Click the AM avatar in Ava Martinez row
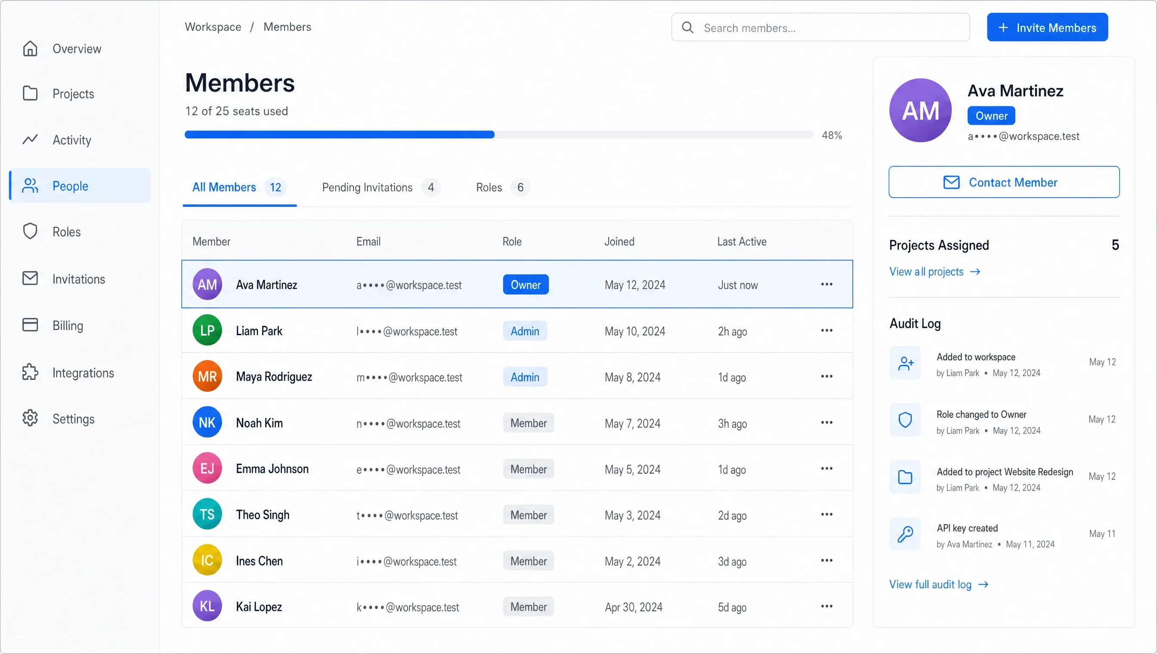Screen dimensions: 1157x654 click(207, 284)
